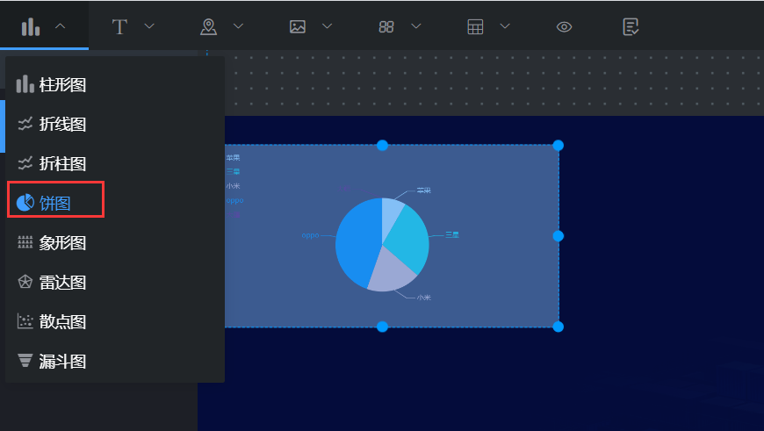This screenshot has width=764, height=431.
Task: Click the 小米 label below the pie
Action: [x=424, y=298]
